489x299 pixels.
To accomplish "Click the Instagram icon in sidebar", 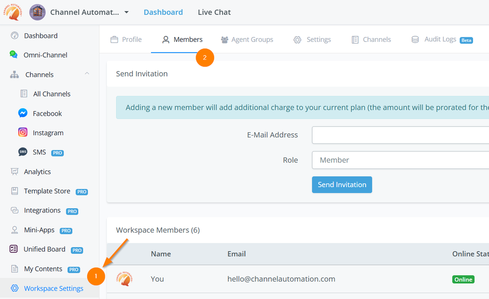I will (x=23, y=133).
